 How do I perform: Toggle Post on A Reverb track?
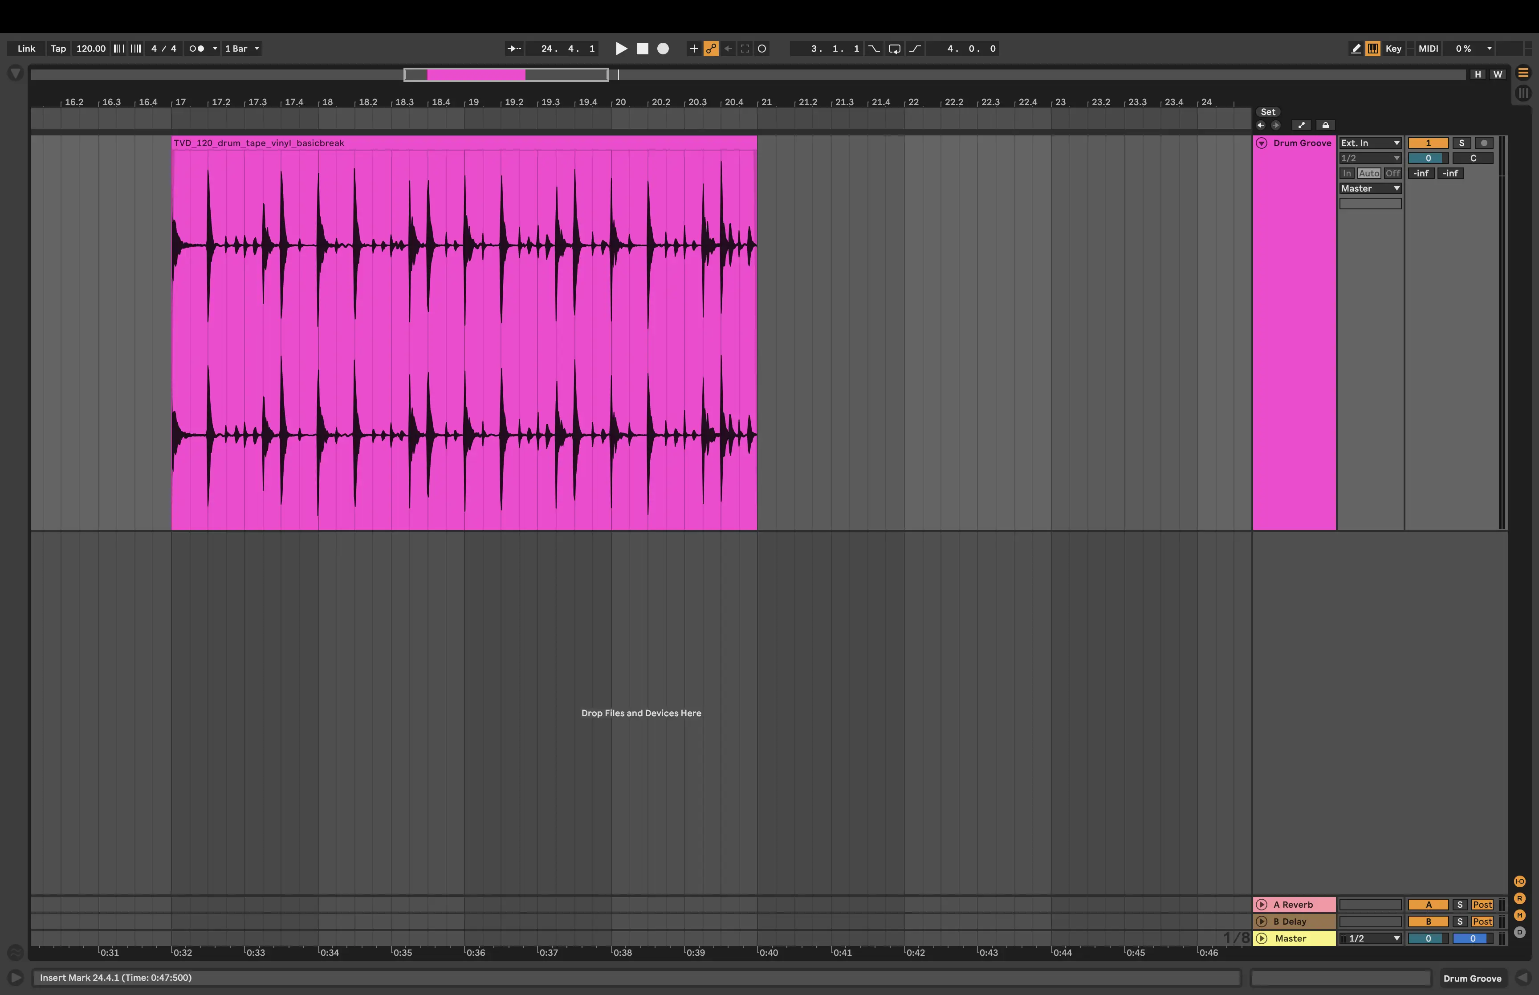tap(1482, 905)
